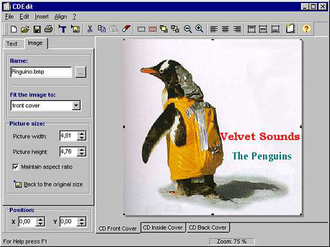Center text alignment icon

coord(226,29)
